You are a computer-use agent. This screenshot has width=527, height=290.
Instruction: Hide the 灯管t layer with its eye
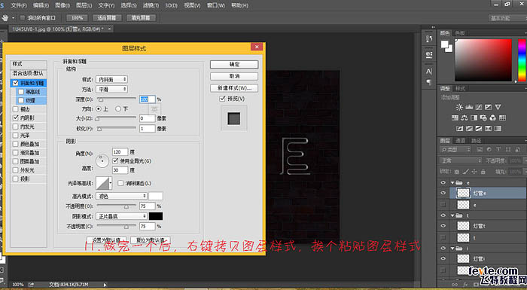pos(443,226)
